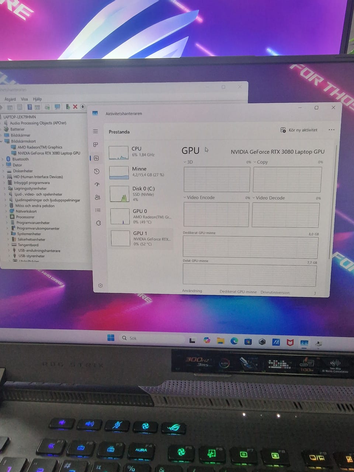Expand the Dator node arrow
Viewport: 354px width, 472px height.
(x=3, y=165)
